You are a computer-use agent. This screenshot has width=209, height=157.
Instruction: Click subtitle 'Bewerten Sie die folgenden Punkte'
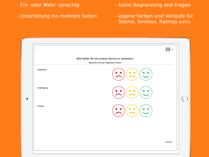[105, 63]
